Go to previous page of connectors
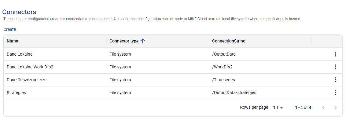The width and height of the screenshot is (346, 124). click(x=323, y=108)
